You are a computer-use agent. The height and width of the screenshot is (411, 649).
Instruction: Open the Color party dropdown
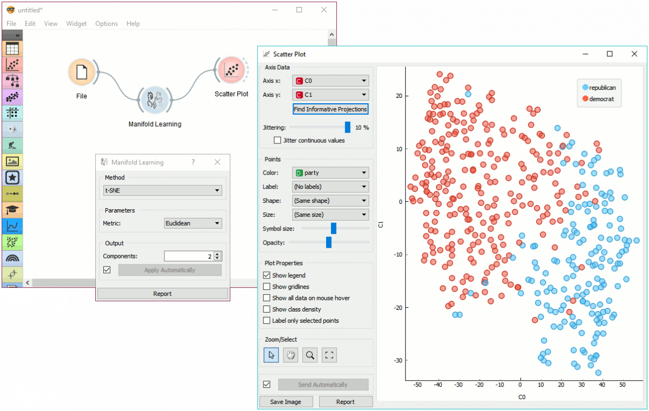[330, 173]
